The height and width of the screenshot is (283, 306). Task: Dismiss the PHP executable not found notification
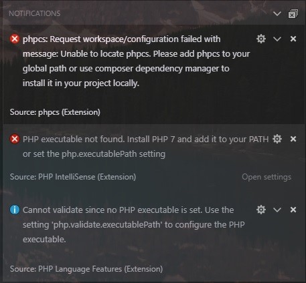[x=293, y=139]
